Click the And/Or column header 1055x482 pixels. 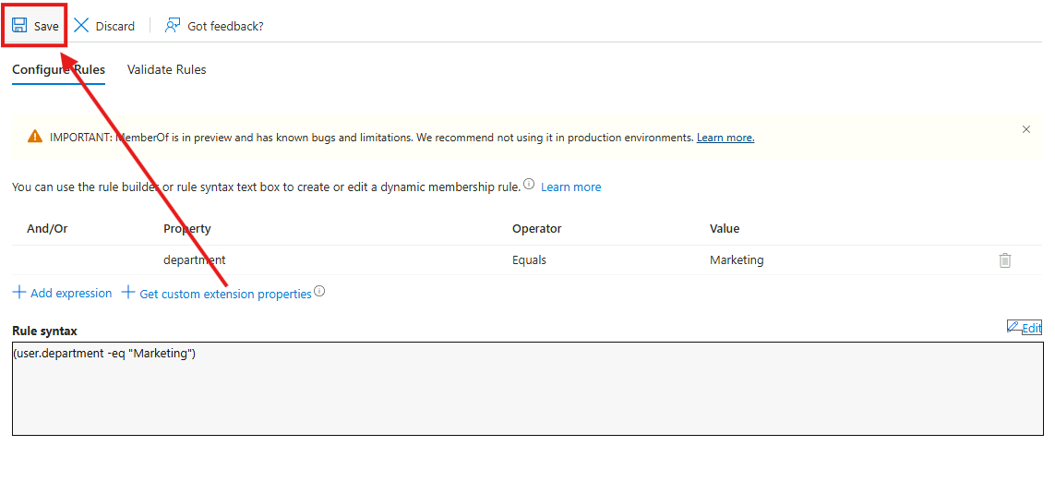pos(47,229)
